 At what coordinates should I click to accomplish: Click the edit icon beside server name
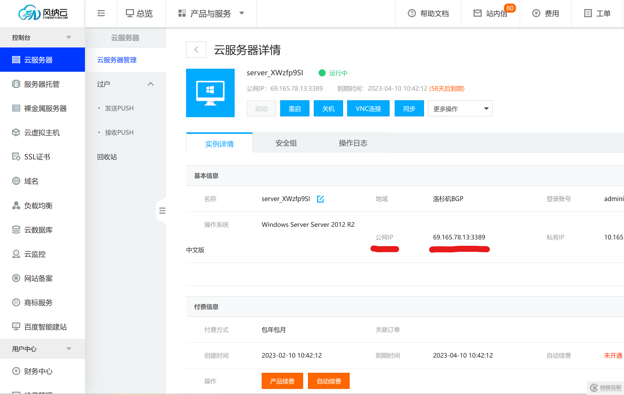pyautogui.click(x=320, y=199)
